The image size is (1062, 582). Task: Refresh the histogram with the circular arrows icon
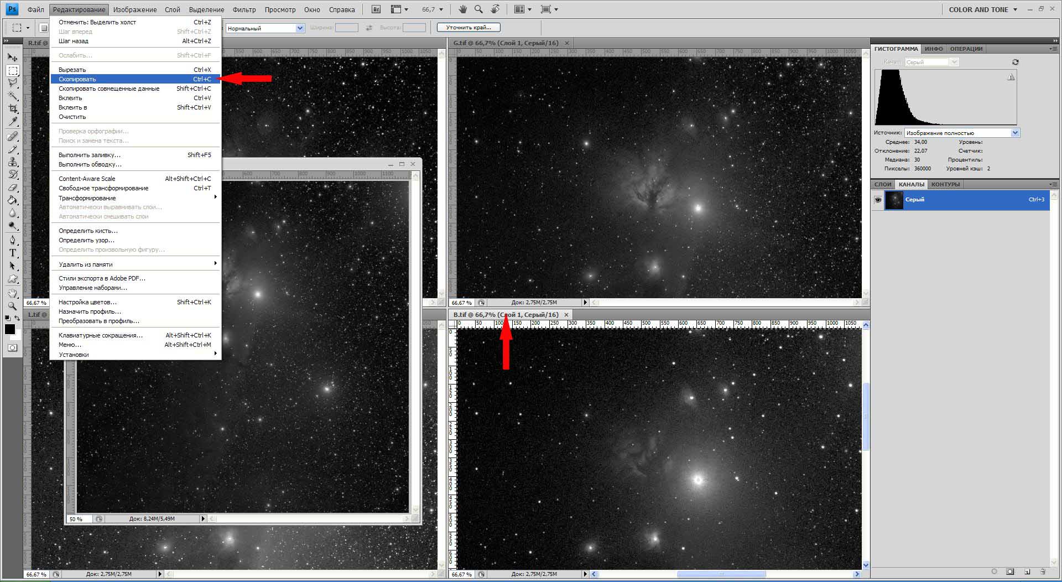[1015, 62]
